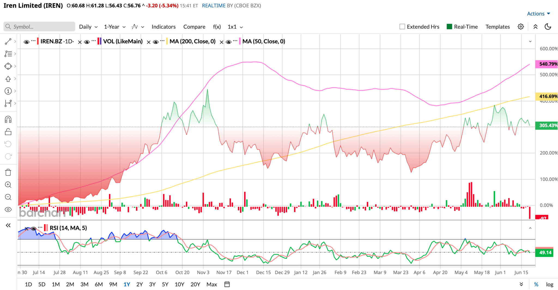Hide the IREN.BZ price series

pyautogui.click(x=26, y=42)
